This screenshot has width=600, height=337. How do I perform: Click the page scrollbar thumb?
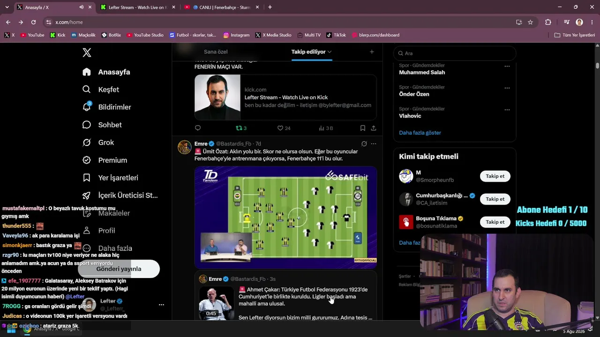point(598,66)
